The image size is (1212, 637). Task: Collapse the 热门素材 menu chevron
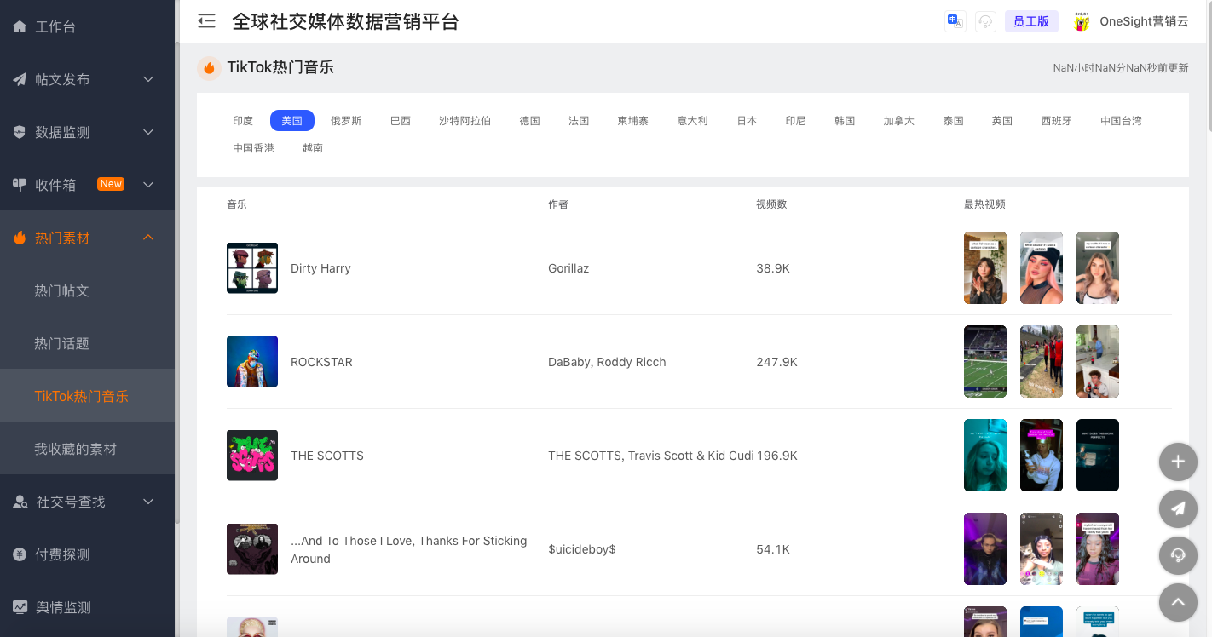[x=148, y=238]
